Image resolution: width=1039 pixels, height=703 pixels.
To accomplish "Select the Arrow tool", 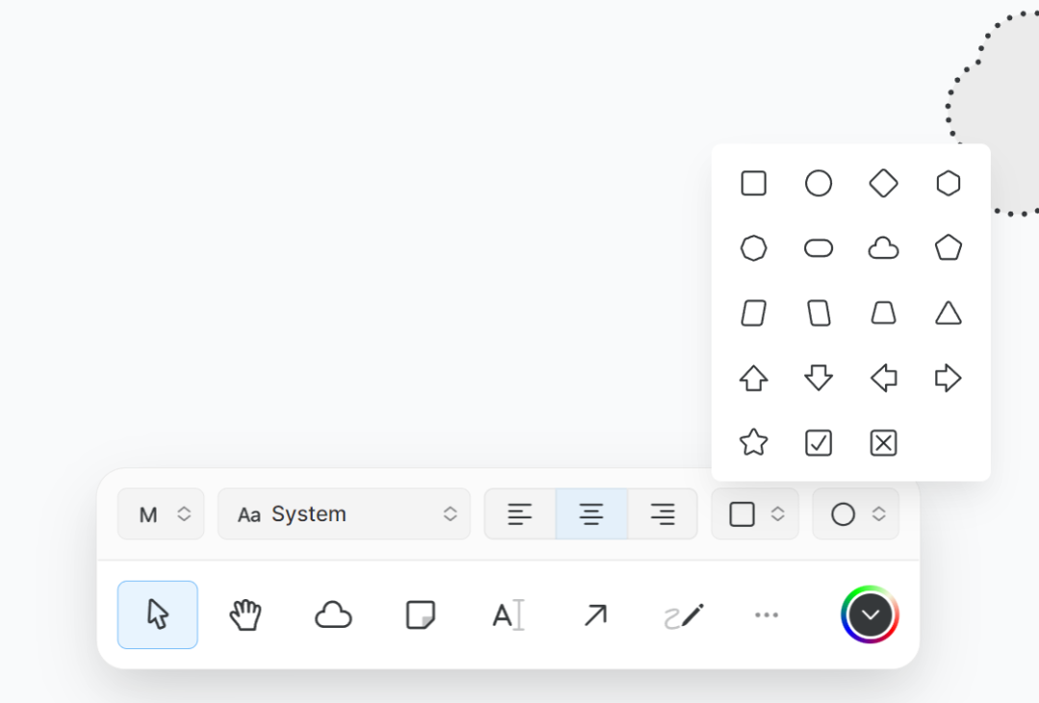I will coord(596,615).
